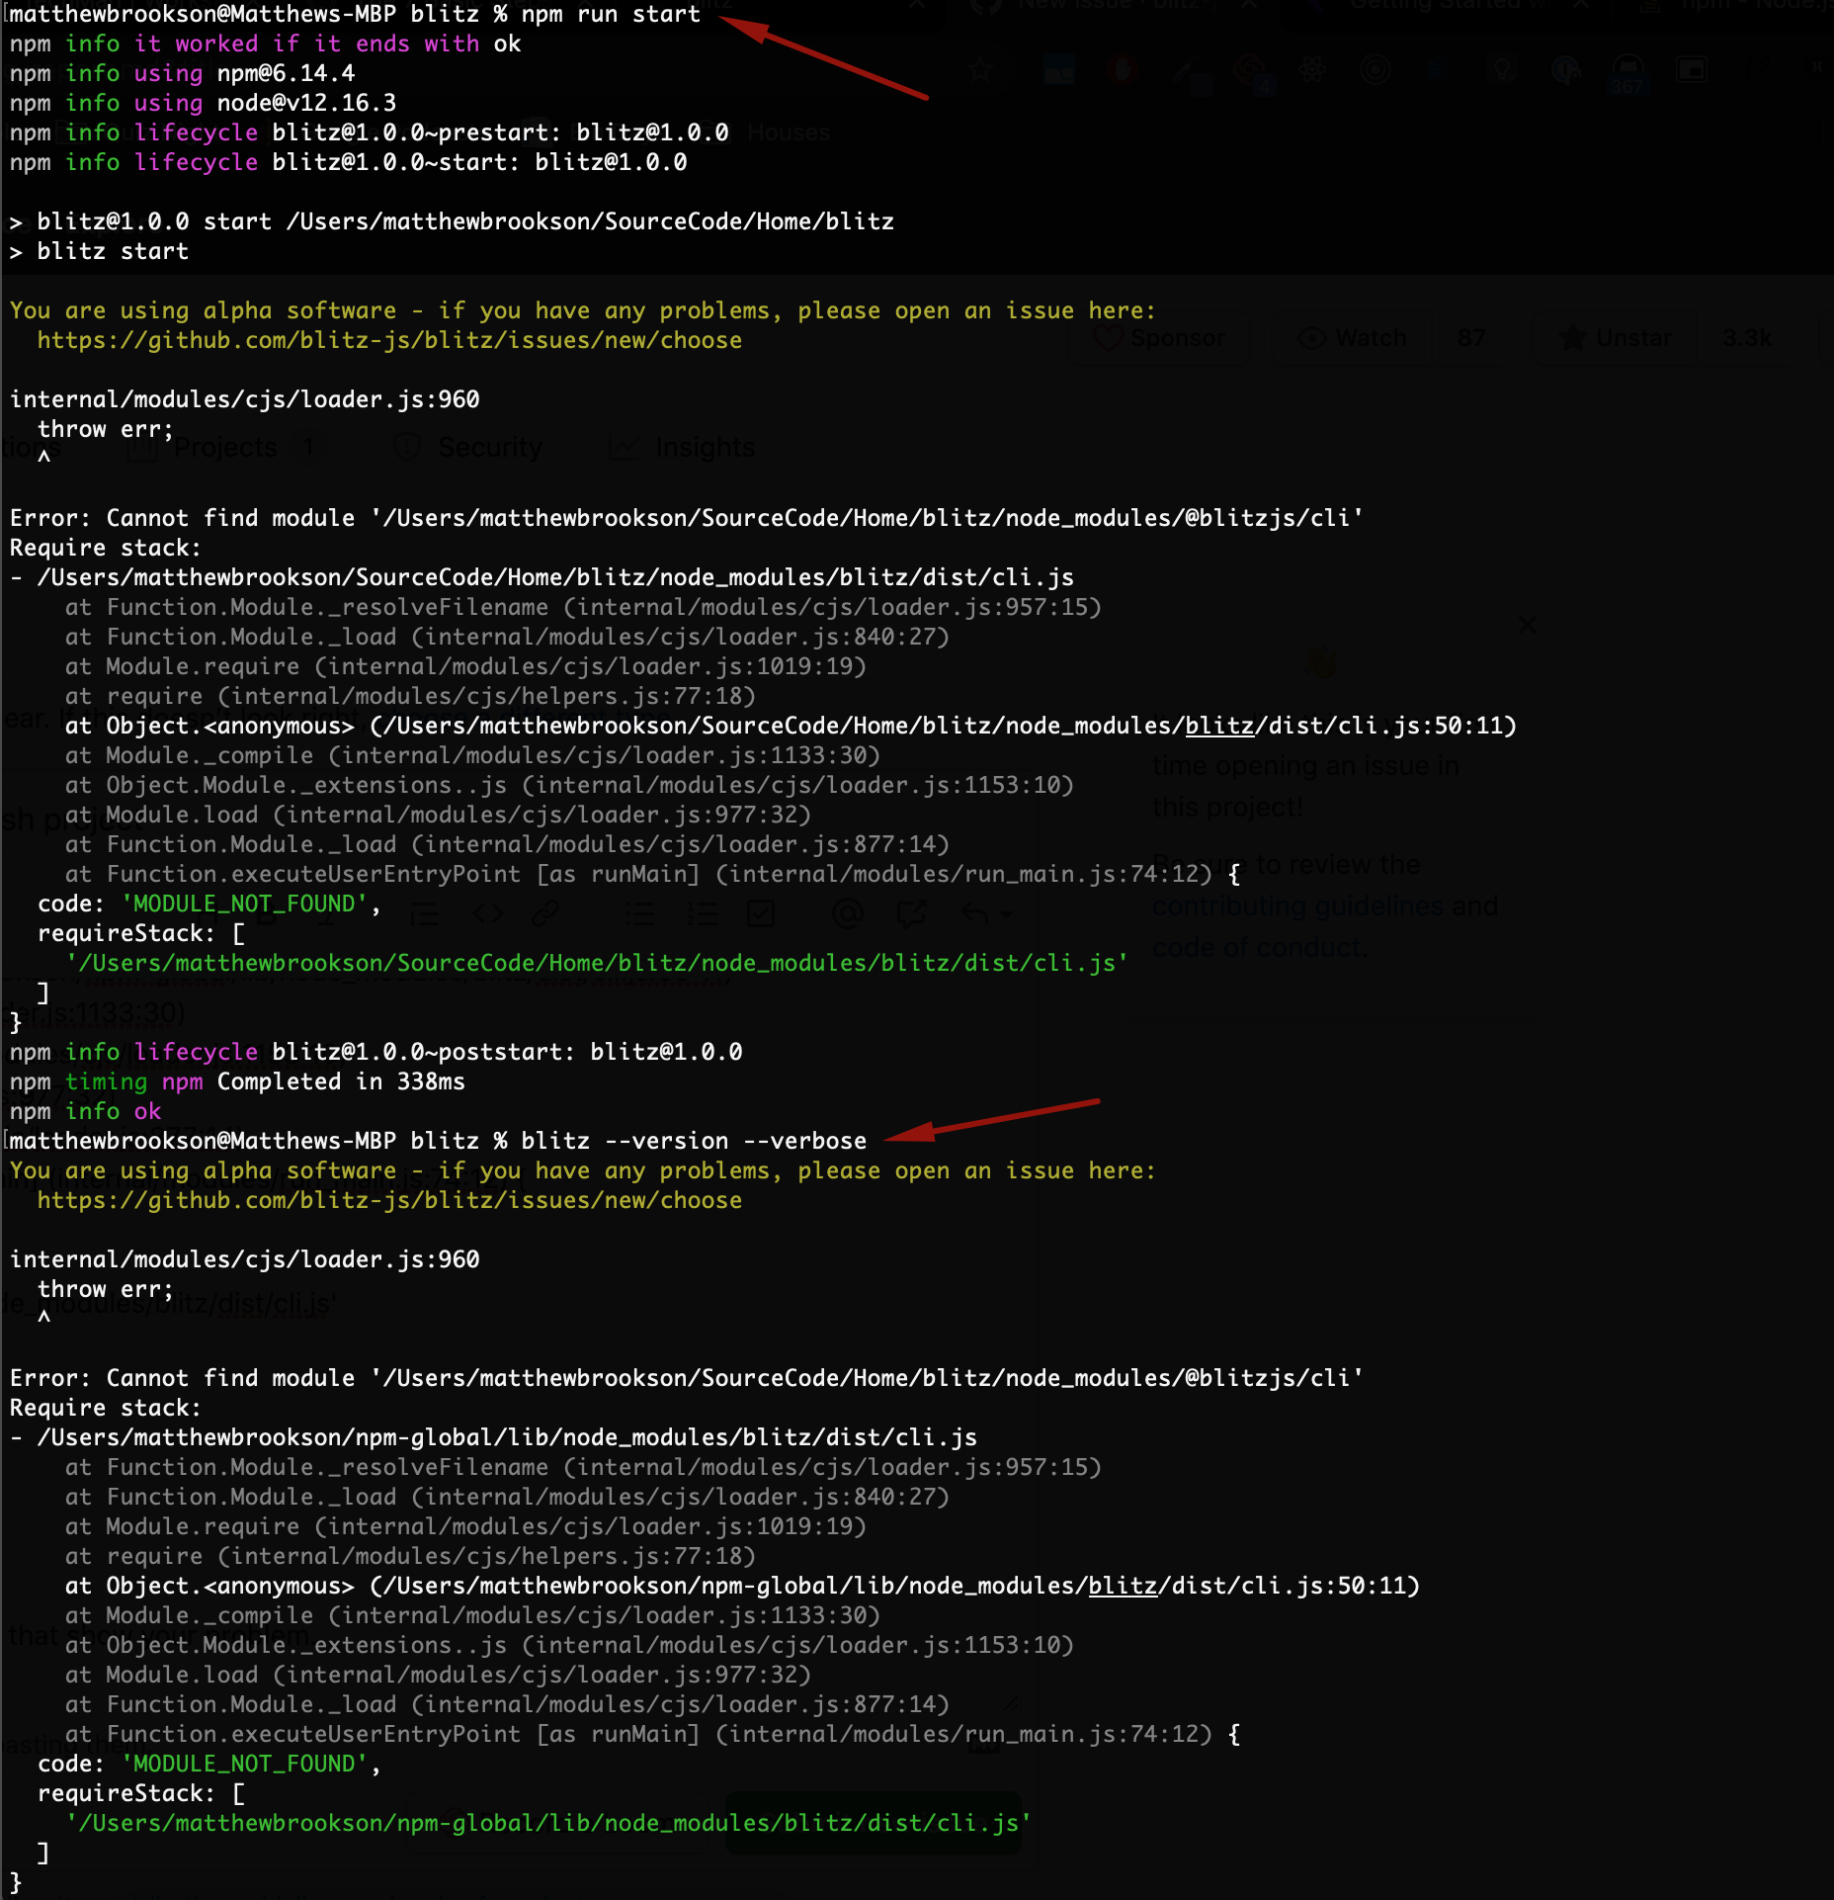Click the "blitz@1.0.0~prestart" lifecycle line
Screen dimensions: 1834x1900
click(x=370, y=132)
